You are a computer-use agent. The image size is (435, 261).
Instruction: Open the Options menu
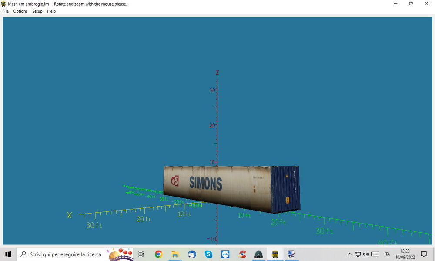pyautogui.click(x=20, y=11)
